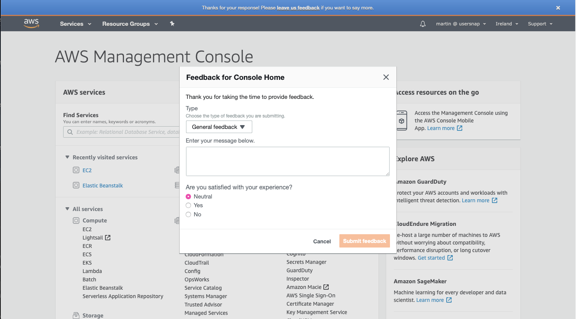Click the Elastic Beanstalk icon under Recently visited
The height and width of the screenshot is (319, 576).
76,185
